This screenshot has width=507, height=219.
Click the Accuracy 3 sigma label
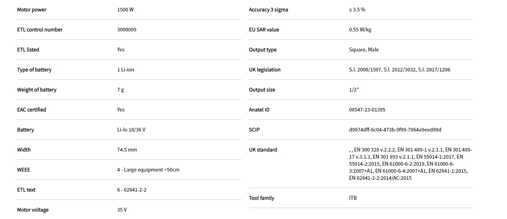click(268, 10)
